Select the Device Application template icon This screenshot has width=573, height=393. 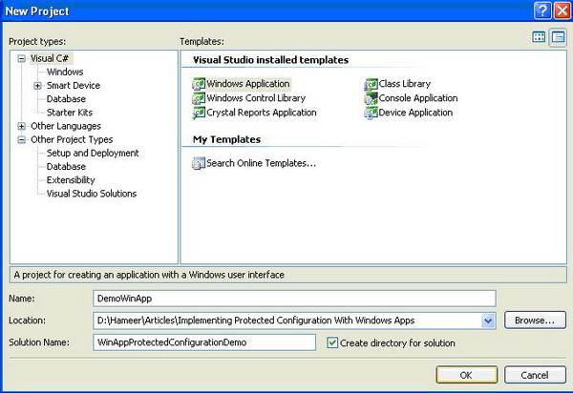371,113
